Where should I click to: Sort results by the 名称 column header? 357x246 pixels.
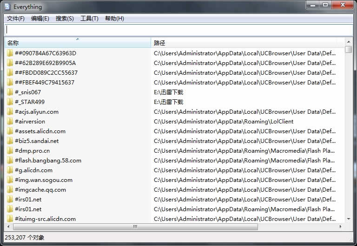click(78, 43)
